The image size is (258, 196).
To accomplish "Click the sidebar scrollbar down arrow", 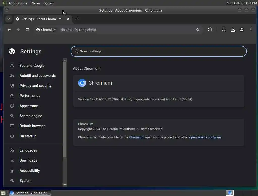I will click(x=65, y=185).
